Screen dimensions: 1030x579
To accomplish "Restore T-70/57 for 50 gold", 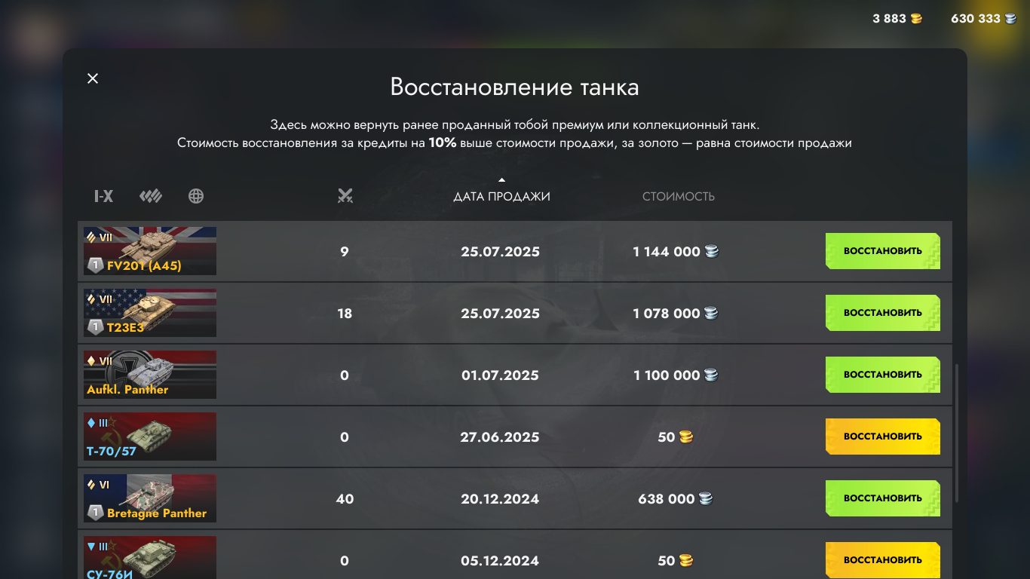I will pos(882,437).
